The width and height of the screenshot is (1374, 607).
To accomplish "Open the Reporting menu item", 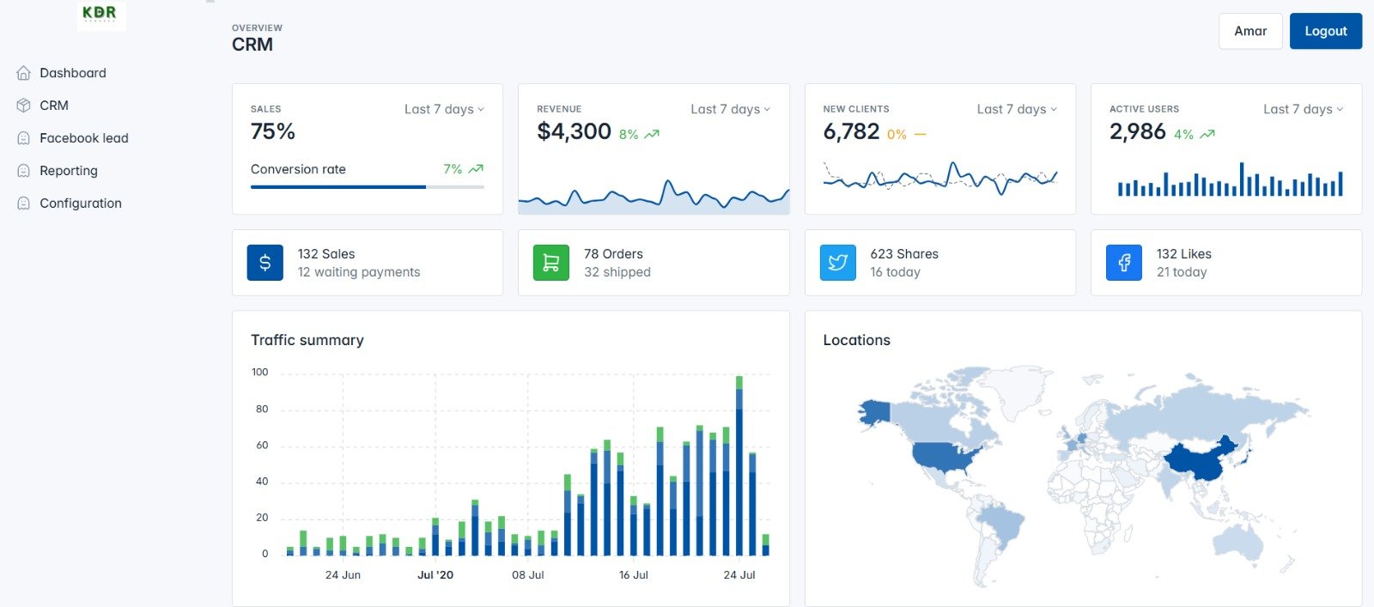I will [x=69, y=171].
